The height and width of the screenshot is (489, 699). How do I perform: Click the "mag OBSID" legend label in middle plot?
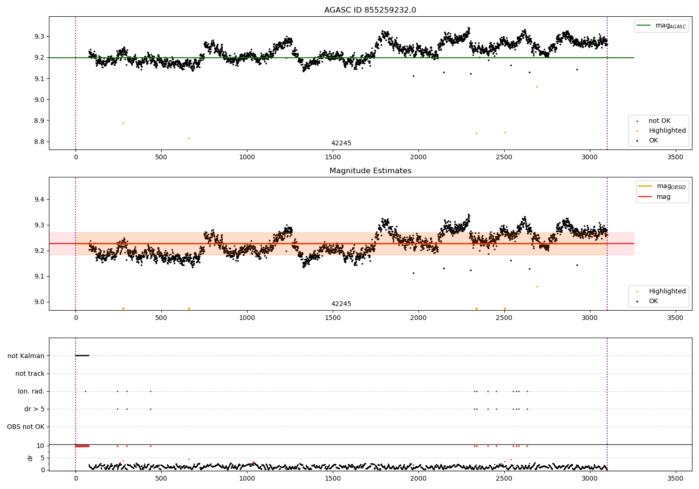click(671, 187)
